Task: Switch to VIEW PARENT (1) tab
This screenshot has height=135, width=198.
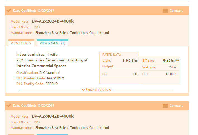Action: coord(53,43)
